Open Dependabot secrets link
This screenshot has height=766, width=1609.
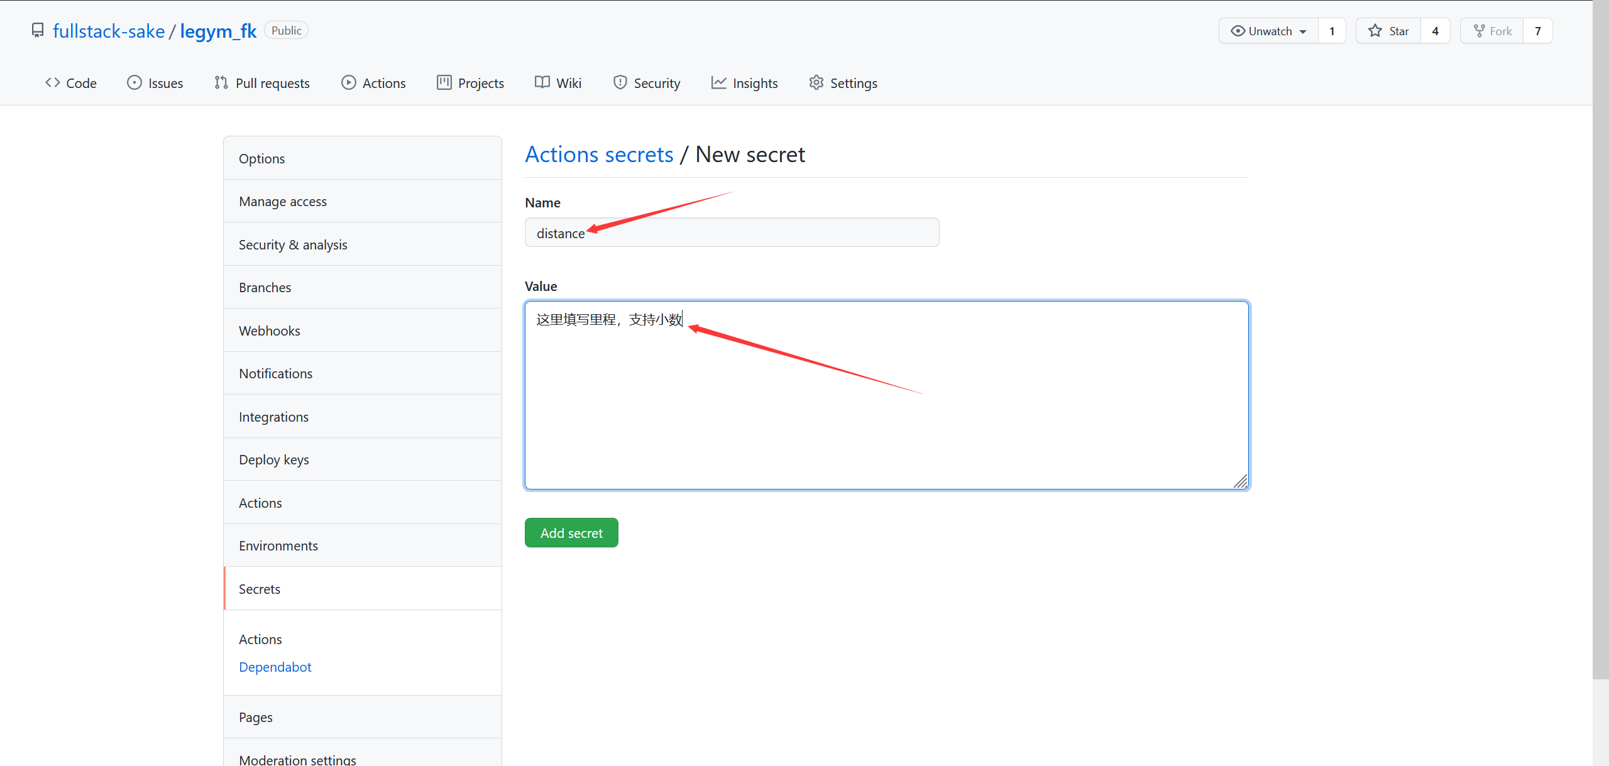[x=275, y=667]
